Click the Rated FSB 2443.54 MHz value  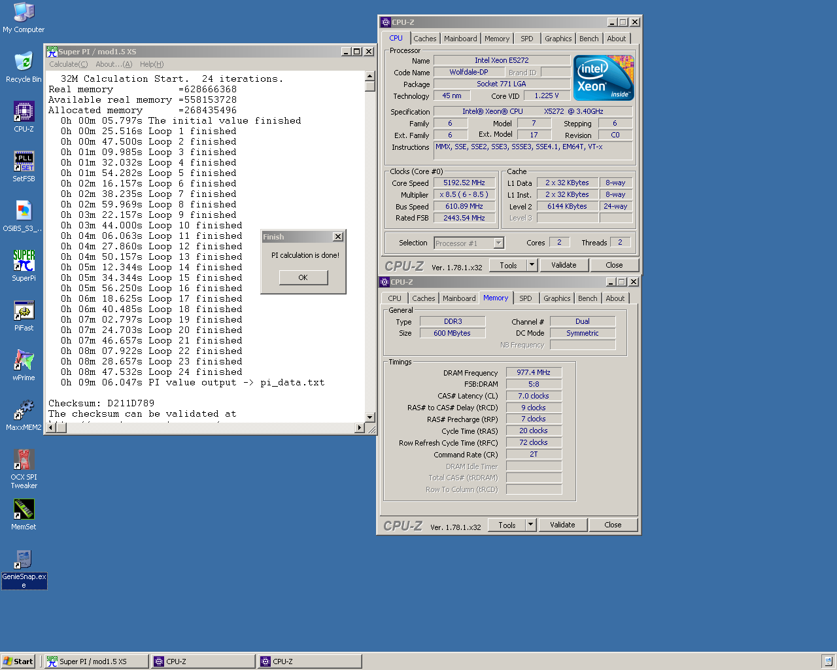coord(464,219)
